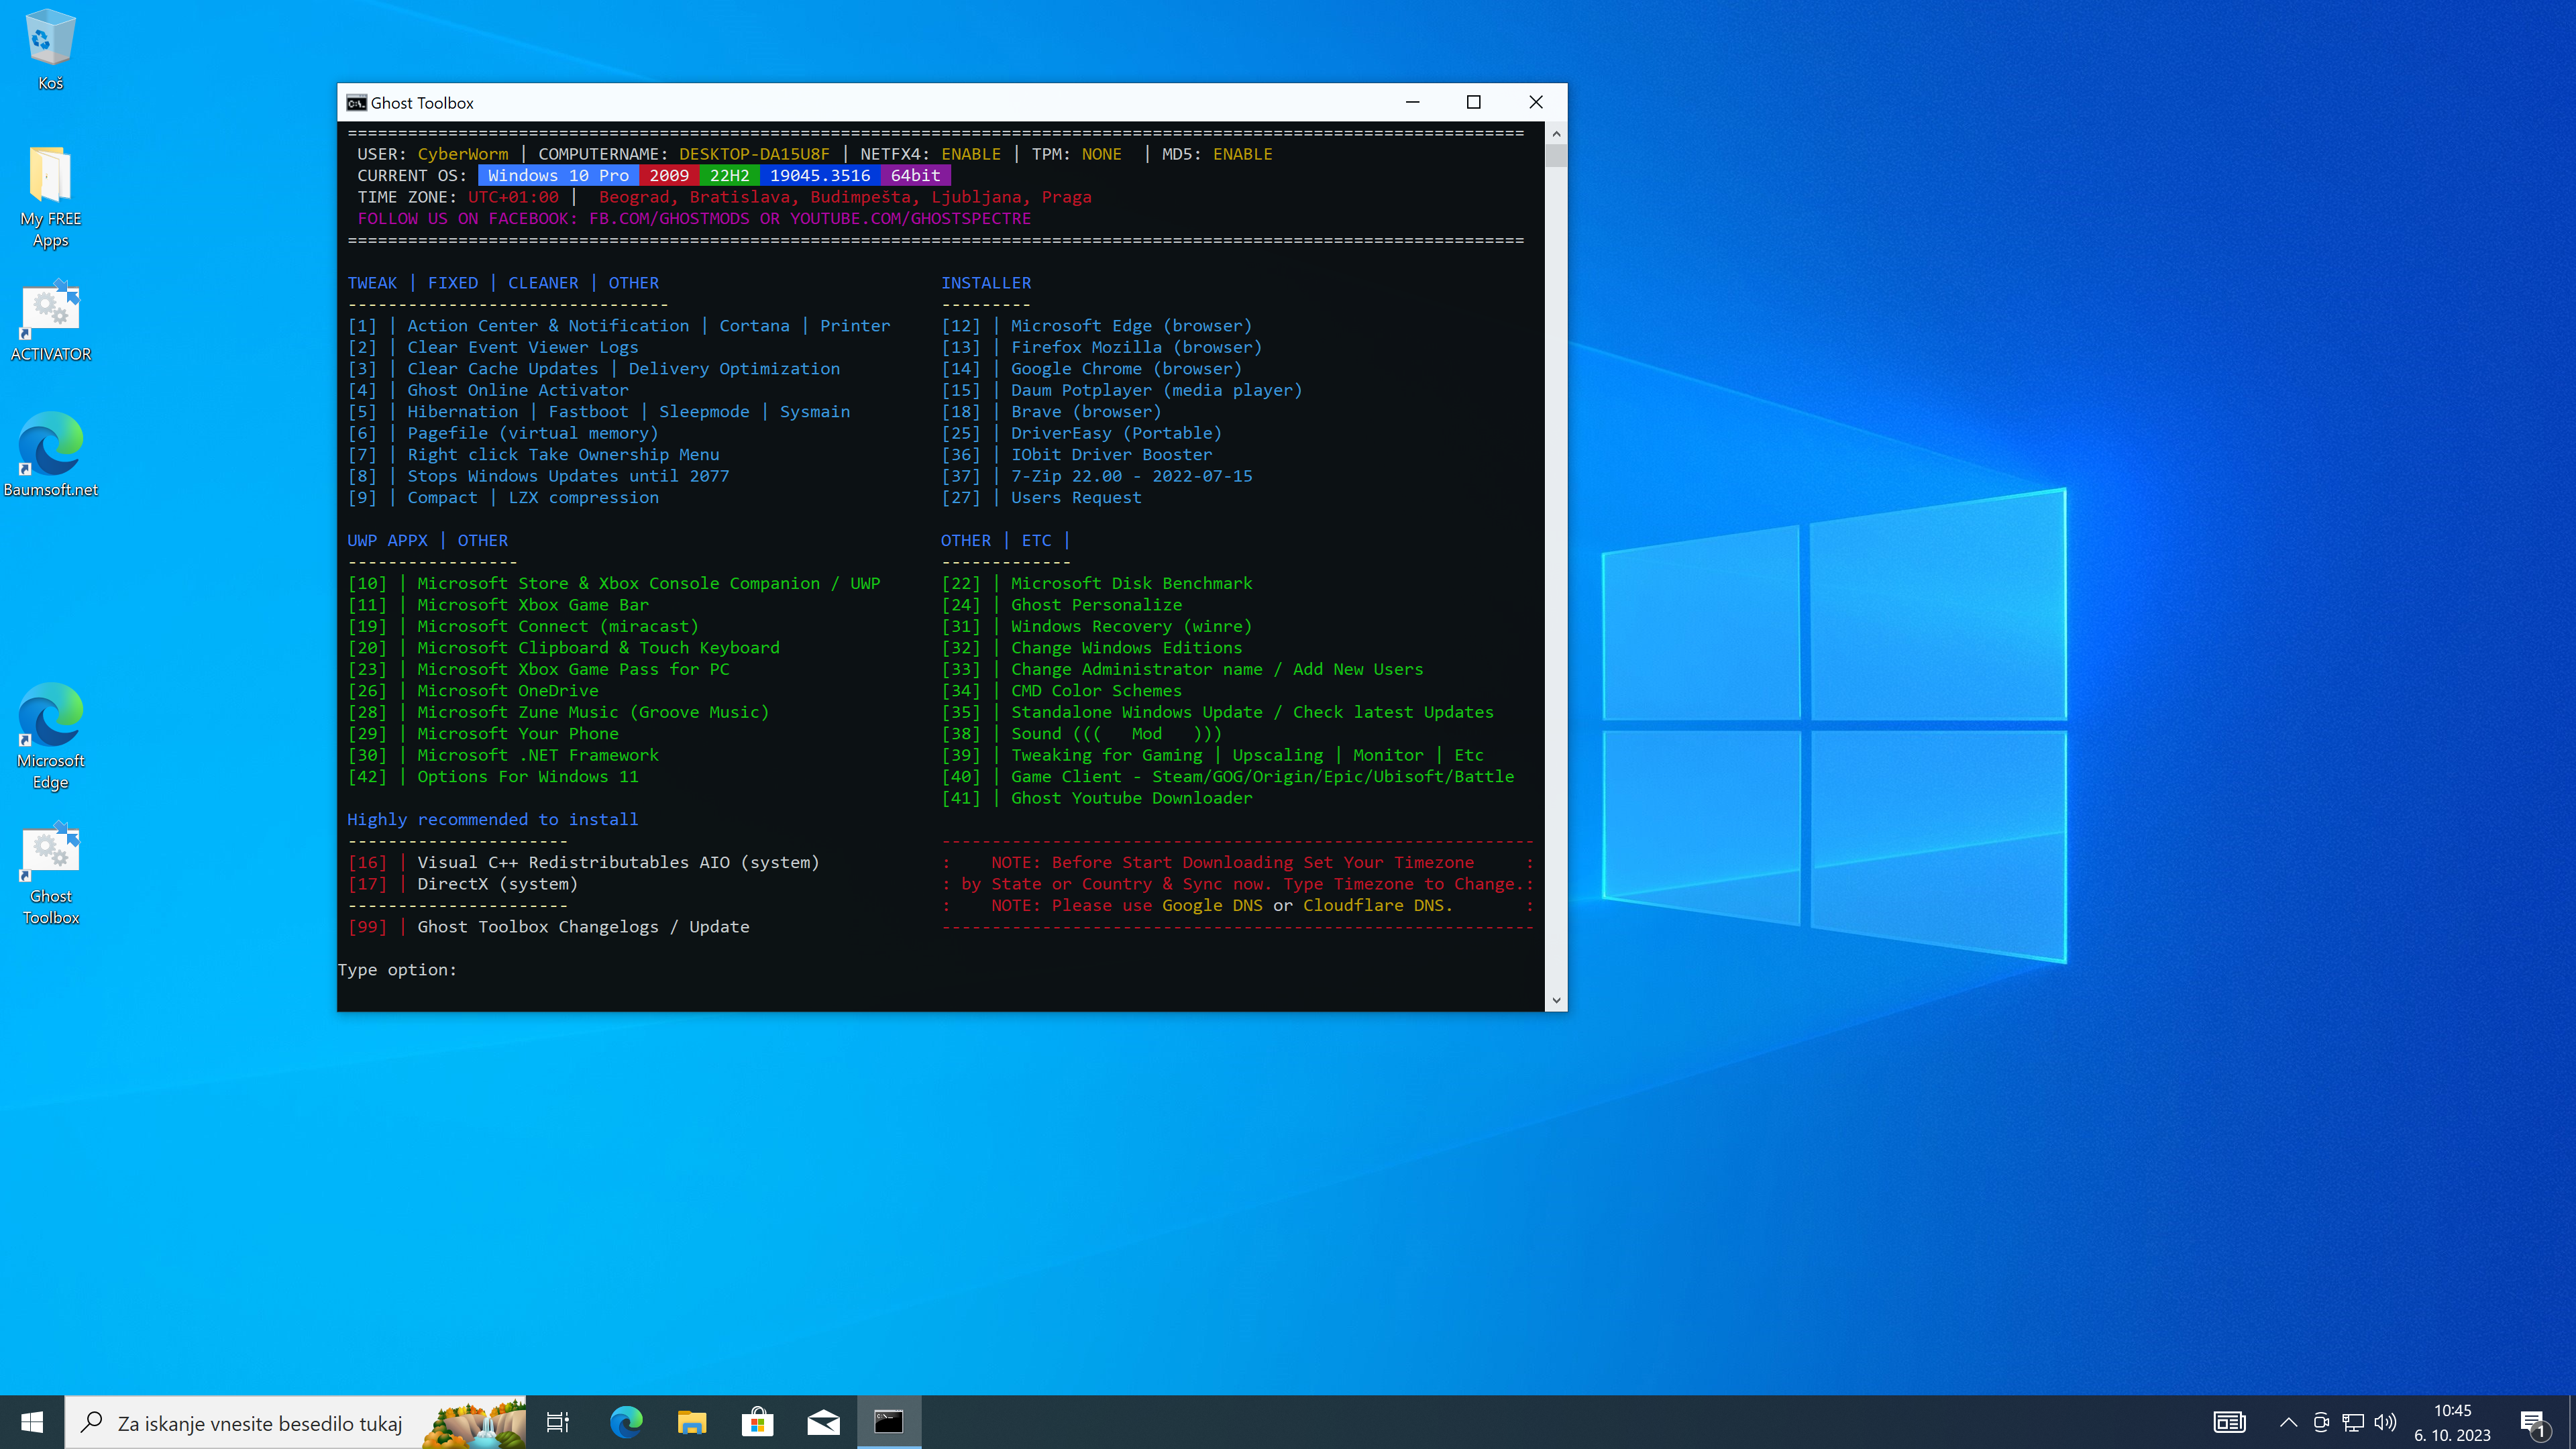
Task: Open the Windows Start menu
Action: coord(32,1422)
